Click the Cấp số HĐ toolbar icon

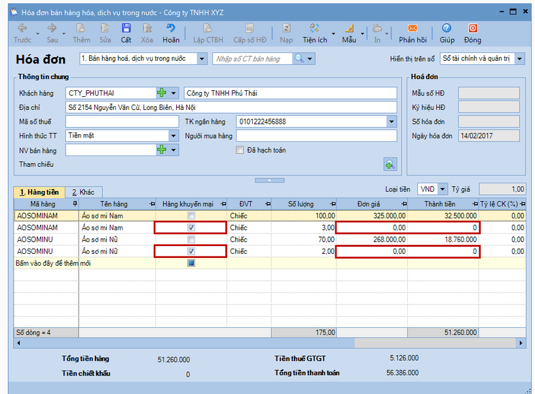249,28
